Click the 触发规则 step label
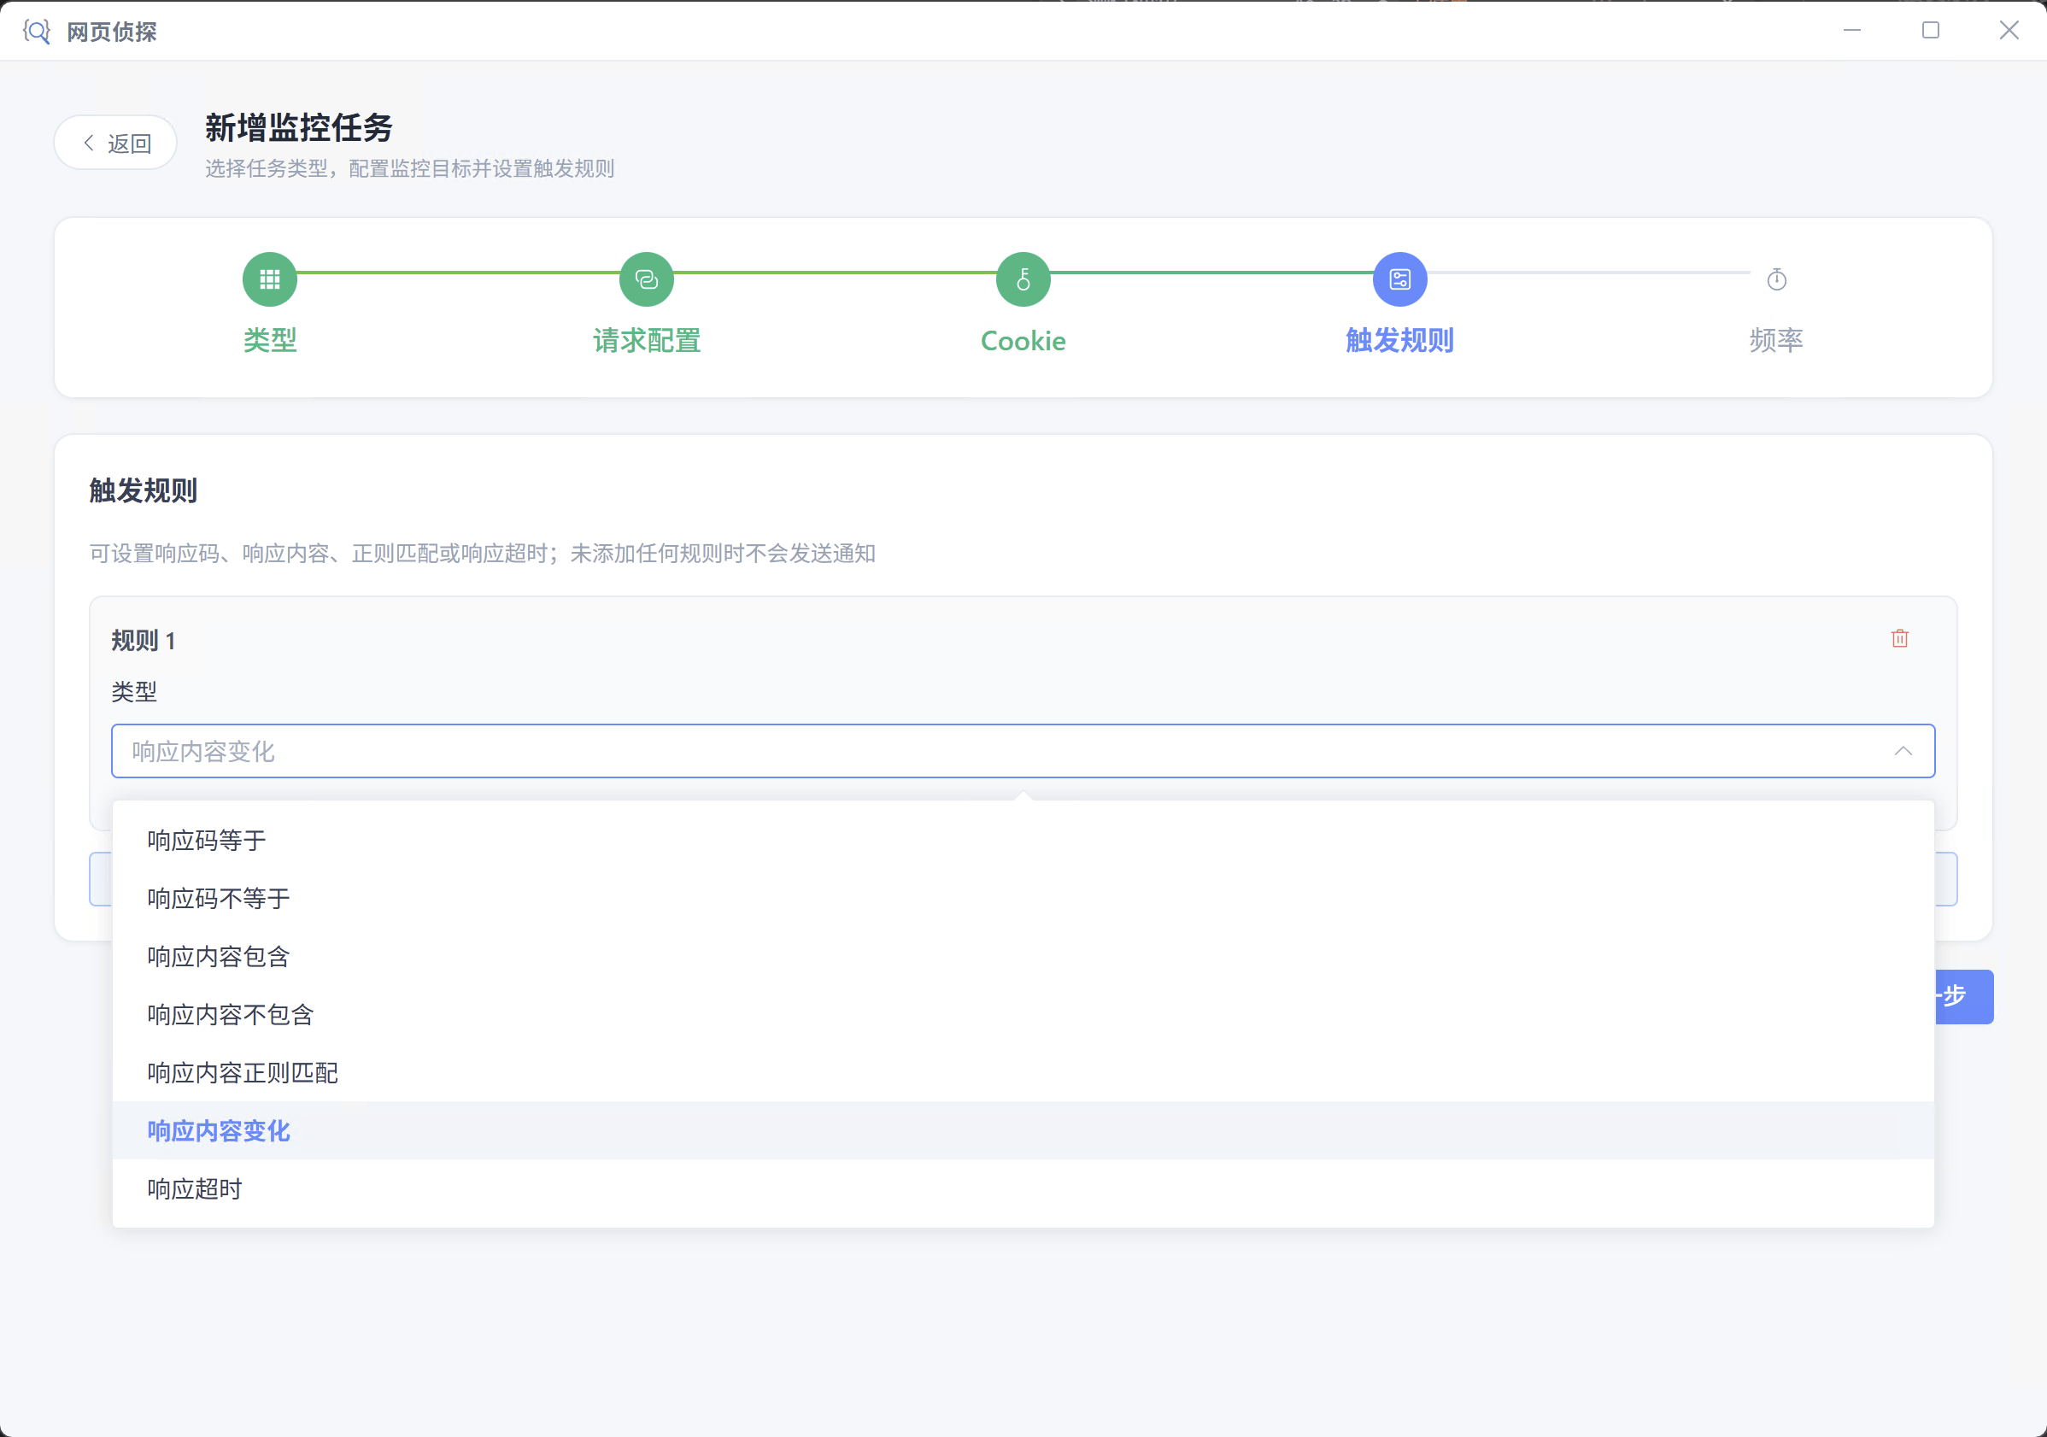The width and height of the screenshot is (2047, 1437). click(x=1399, y=340)
